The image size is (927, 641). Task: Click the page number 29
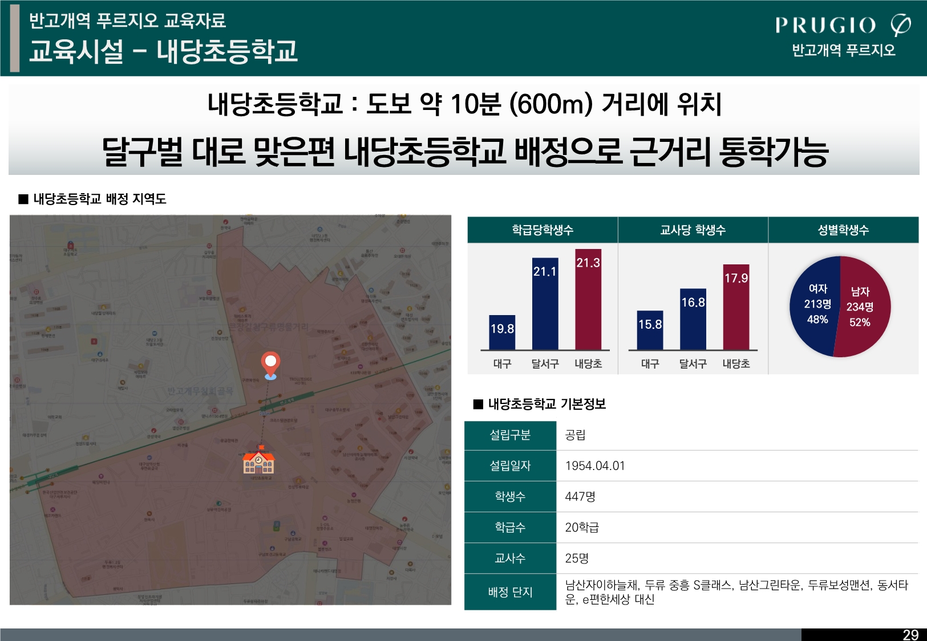pyautogui.click(x=910, y=635)
